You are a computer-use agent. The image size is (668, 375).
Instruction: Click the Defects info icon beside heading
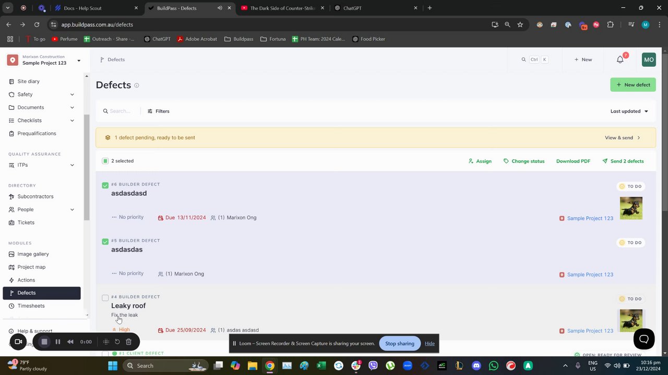(x=137, y=85)
